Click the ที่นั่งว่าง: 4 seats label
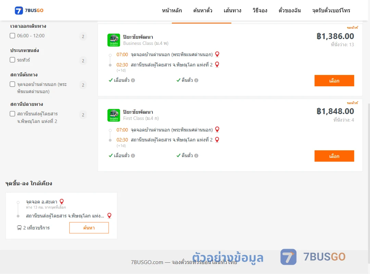The image size is (370, 274). 344,120
